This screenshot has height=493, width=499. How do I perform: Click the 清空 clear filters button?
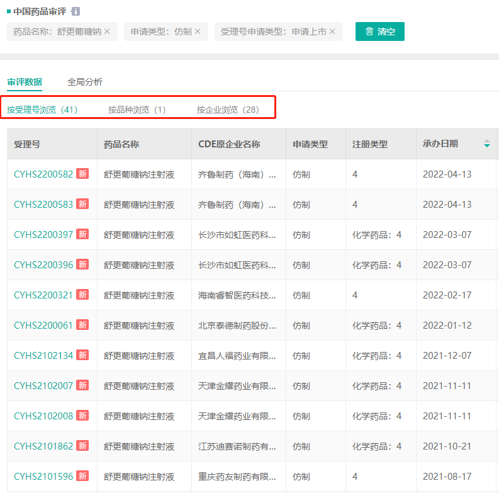point(379,31)
